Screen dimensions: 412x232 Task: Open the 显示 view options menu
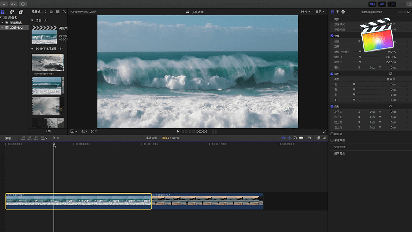coord(320,12)
